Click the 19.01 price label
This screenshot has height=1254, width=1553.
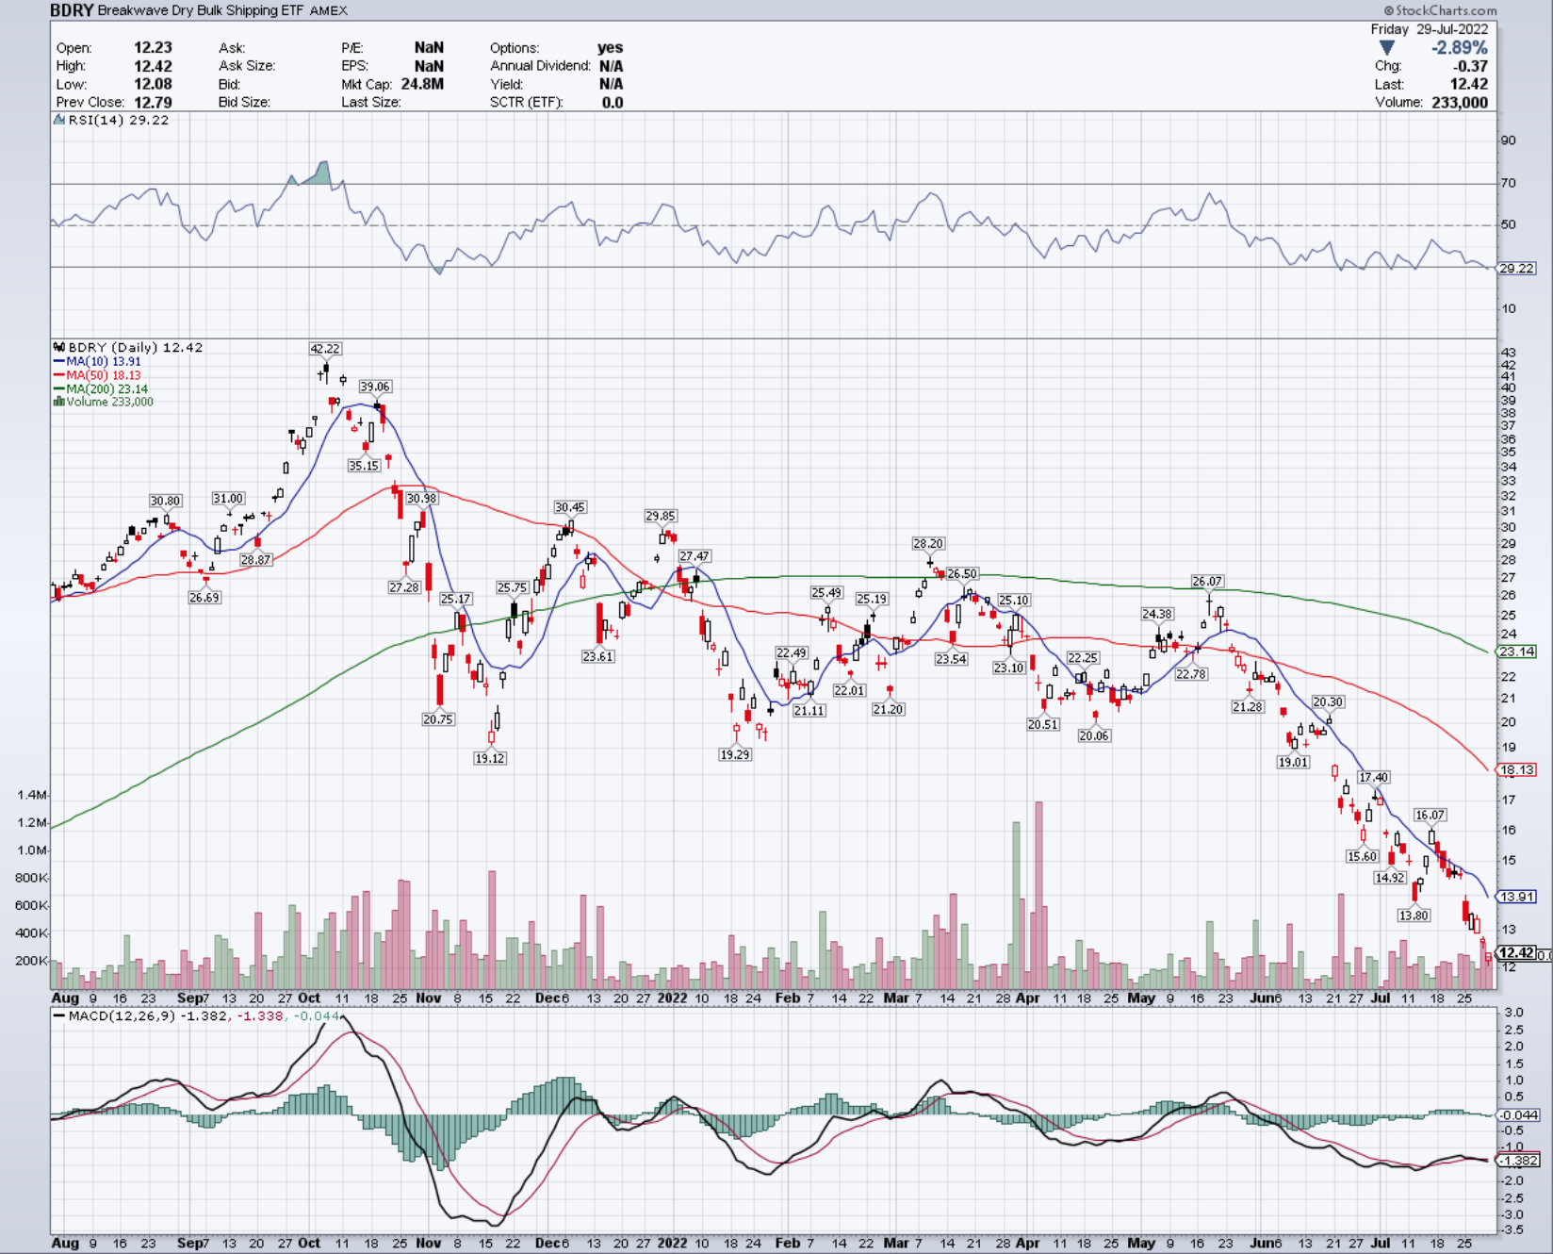[1294, 763]
